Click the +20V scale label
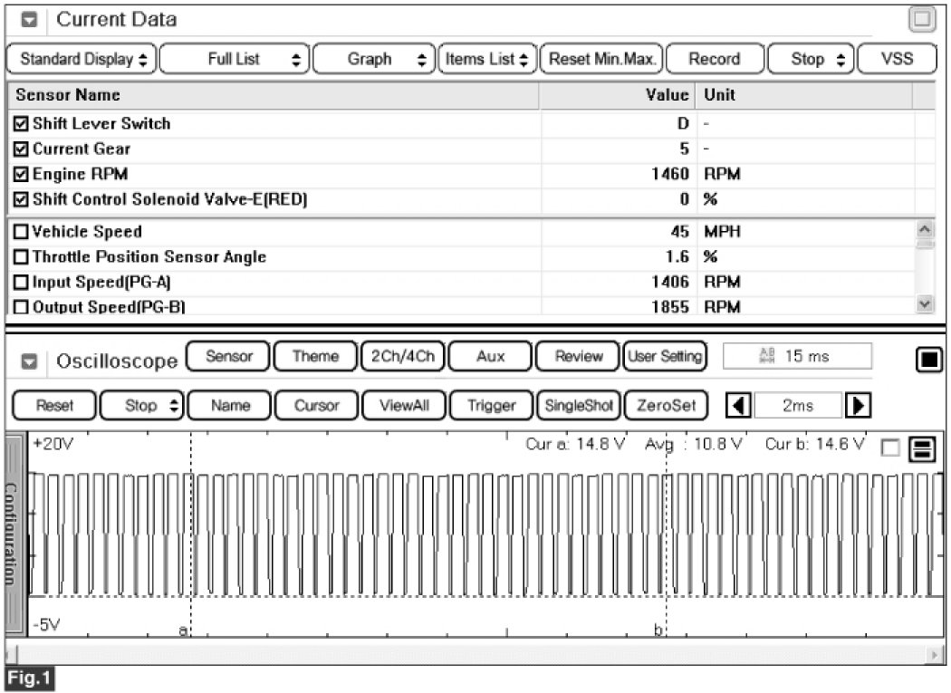This screenshot has height=693, width=951. pos(53,444)
